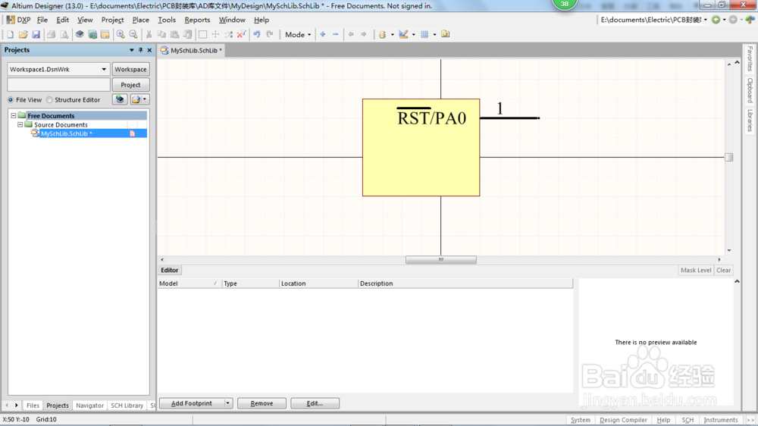This screenshot has width=758, height=426.
Task: Click the Copy icon
Action: (x=161, y=34)
